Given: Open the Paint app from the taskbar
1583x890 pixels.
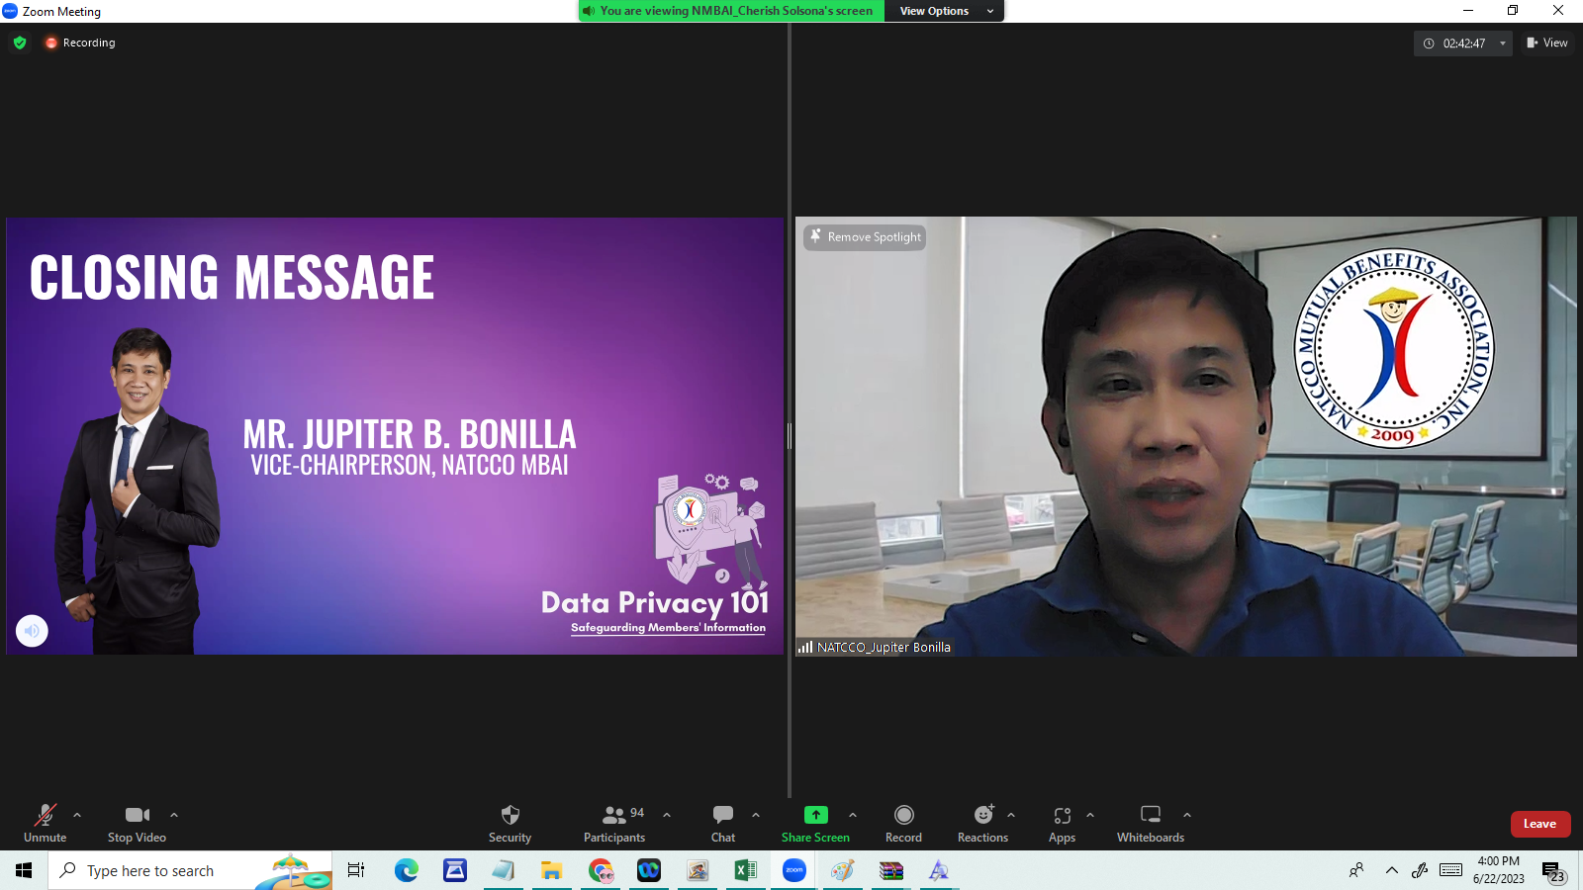Looking at the screenshot, I should [x=842, y=870].
